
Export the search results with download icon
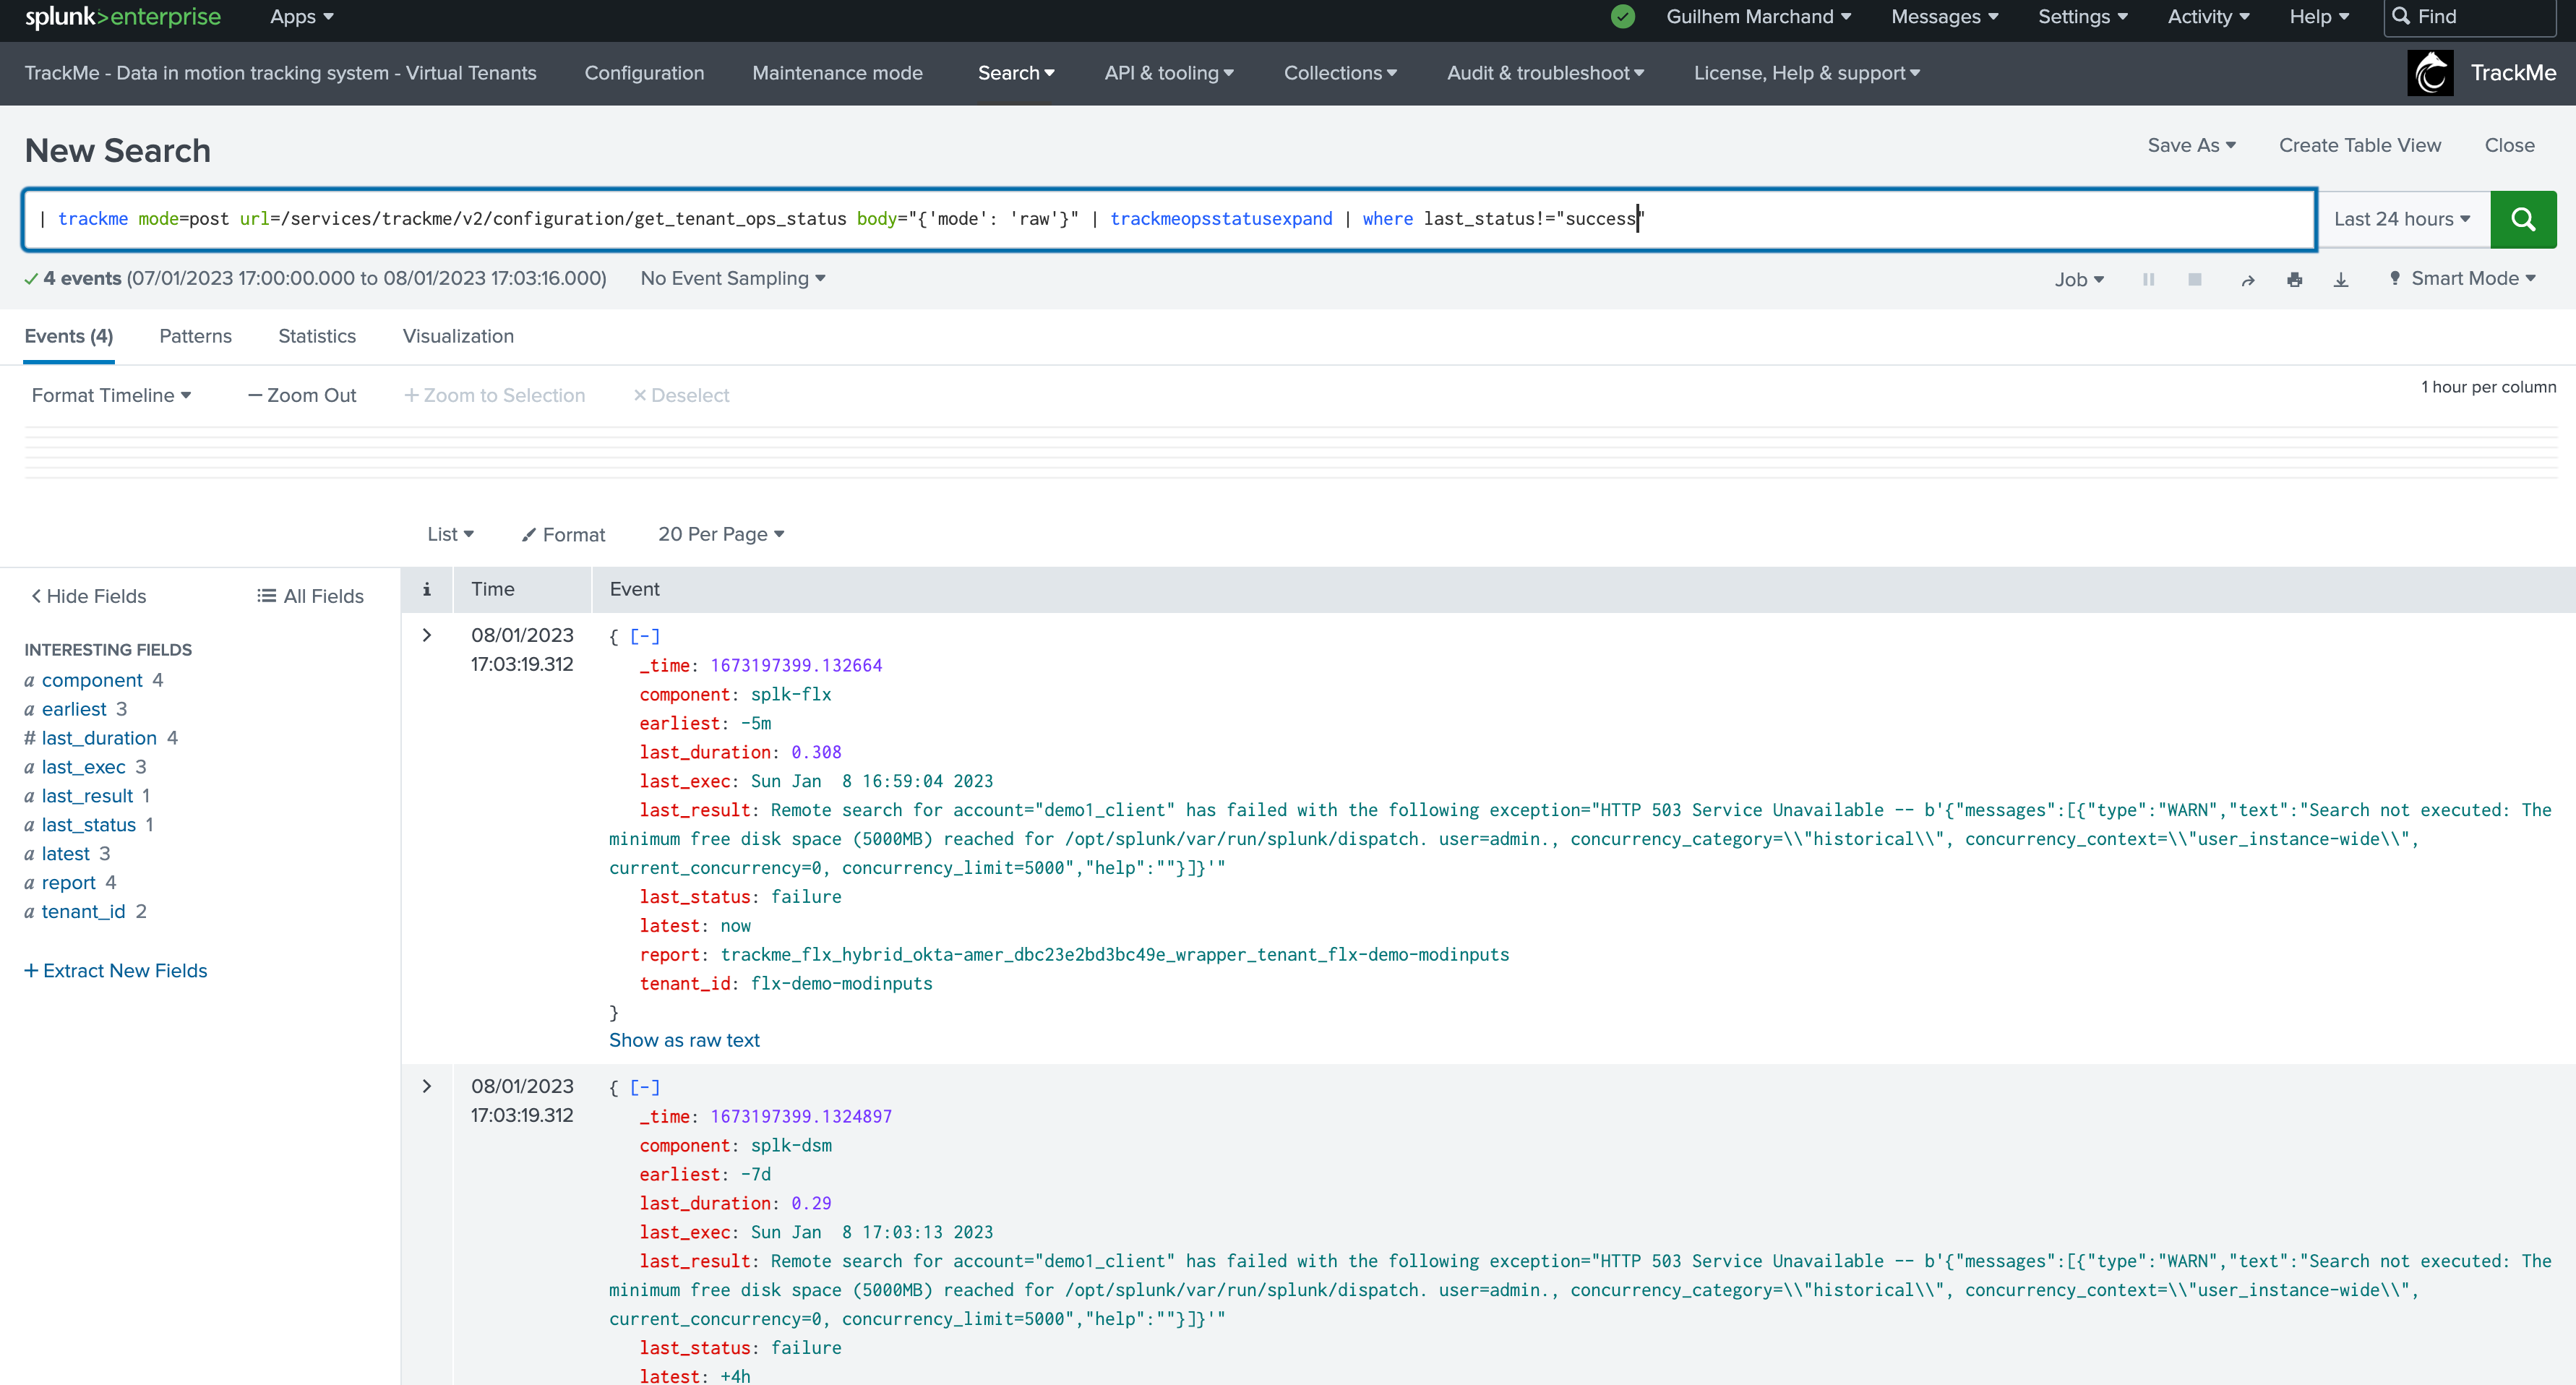(2341, 280)
